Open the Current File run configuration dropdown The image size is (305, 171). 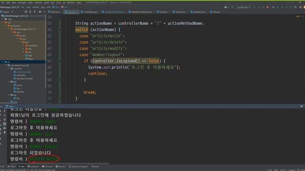pos(244,7)
